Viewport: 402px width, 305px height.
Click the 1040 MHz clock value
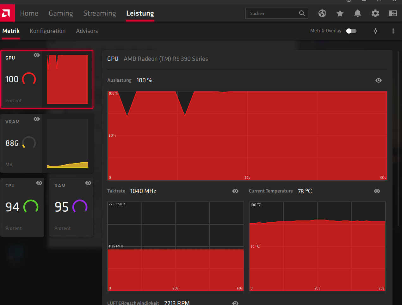tap(143, 191)
